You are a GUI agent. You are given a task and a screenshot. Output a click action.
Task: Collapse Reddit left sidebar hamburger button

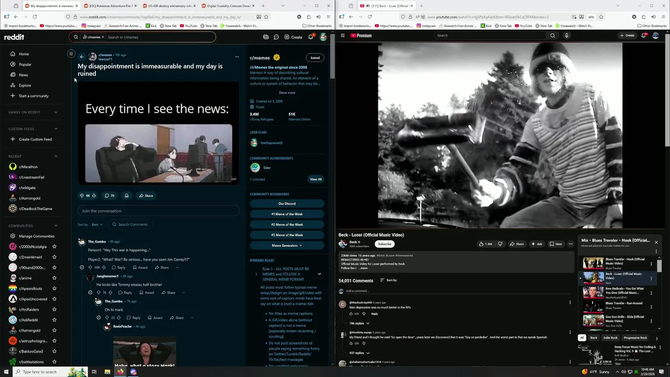point(71,53)
